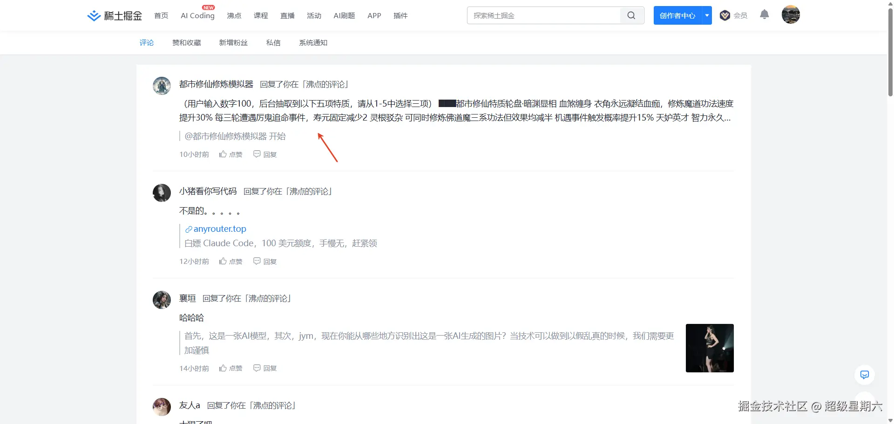The width and height of the screenshot is (894, 424).
Task: Open the feedback chat widget at bottom right
Action: (865, 375)
